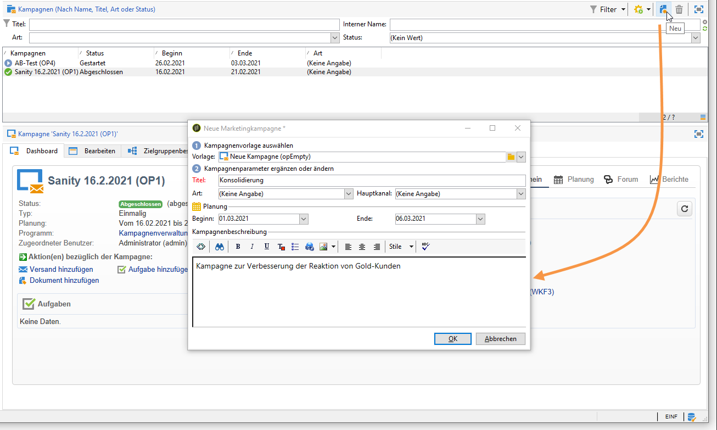The image size is (717, 430).
Task: Sort the list by the Beginn column header
Action: click(193, 53)
